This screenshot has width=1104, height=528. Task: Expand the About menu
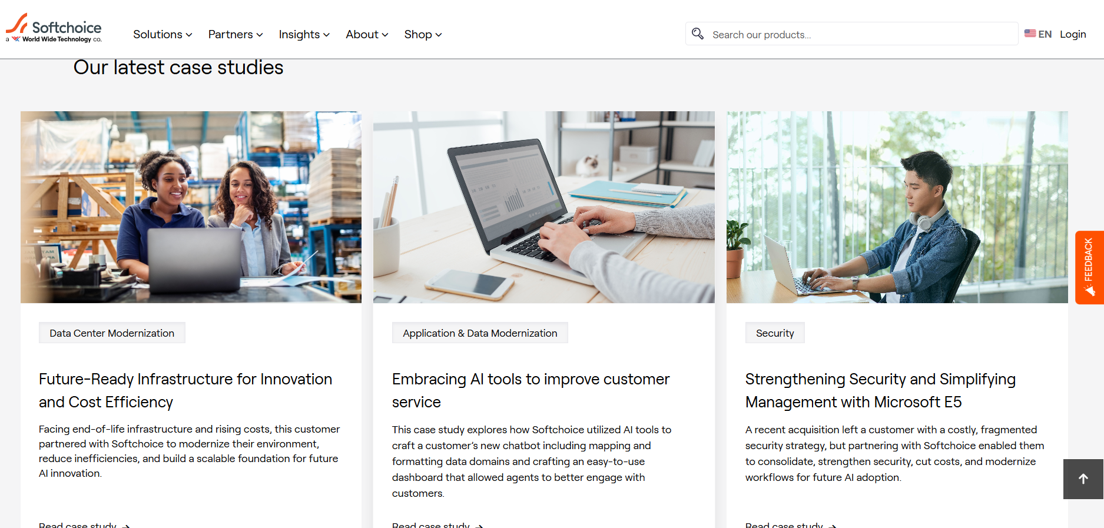point(367,34)
